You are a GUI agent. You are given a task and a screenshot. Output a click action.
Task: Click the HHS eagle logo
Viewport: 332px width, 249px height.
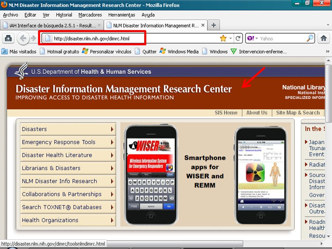click(21, 71)
